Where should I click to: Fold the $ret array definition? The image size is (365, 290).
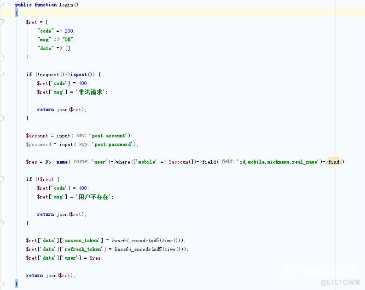pyautogui.click(x=2, y=22)
